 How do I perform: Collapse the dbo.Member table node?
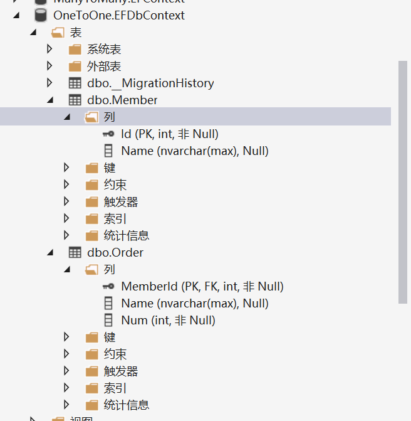[50, 100]
